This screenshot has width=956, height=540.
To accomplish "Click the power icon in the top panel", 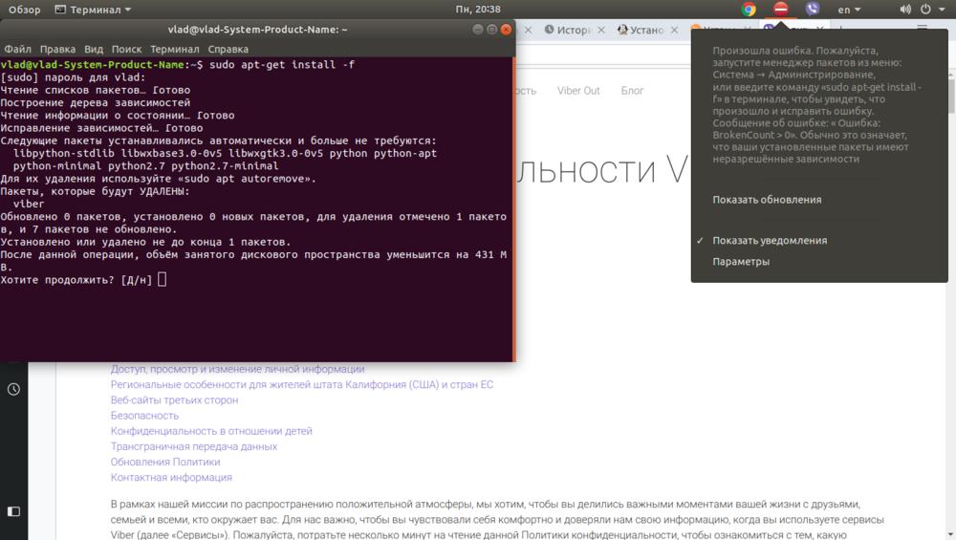I will click(925, 10).
